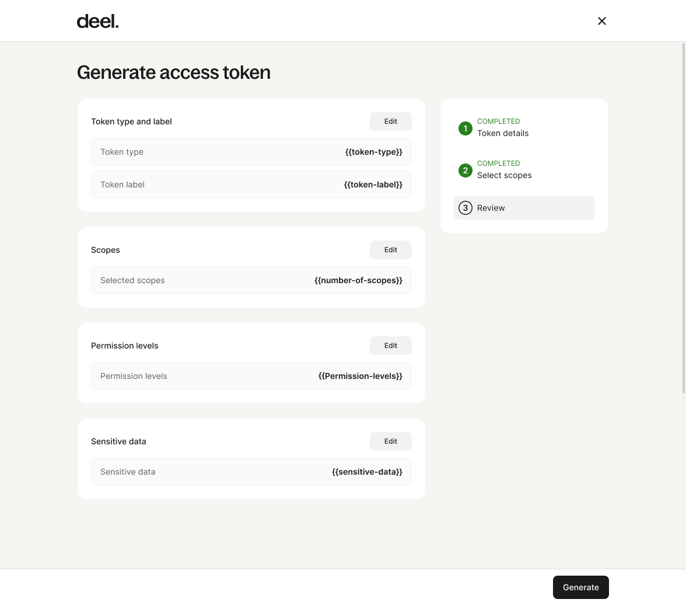
Task: Click the Token label row
Action: tap(251, 184)
